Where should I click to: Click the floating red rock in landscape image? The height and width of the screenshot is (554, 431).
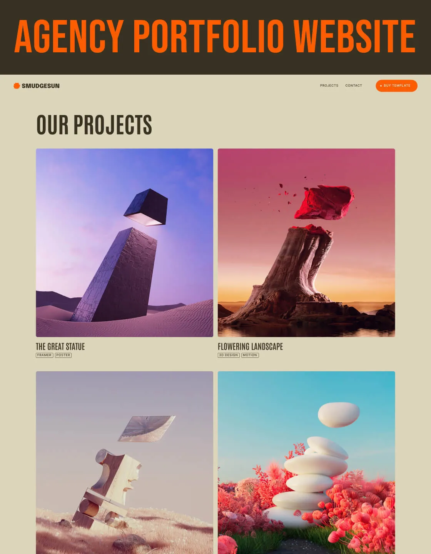pos(324,203)
